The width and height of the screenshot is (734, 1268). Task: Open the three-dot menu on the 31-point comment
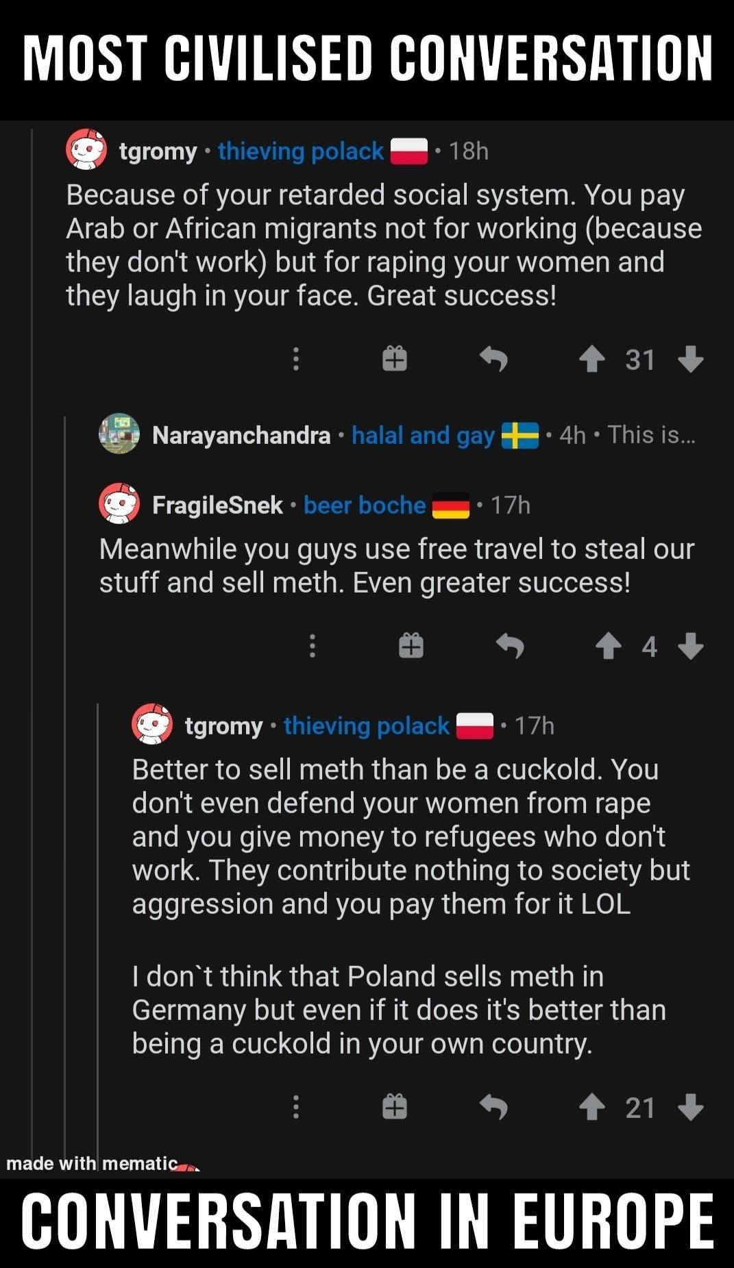tap(295, 359)
